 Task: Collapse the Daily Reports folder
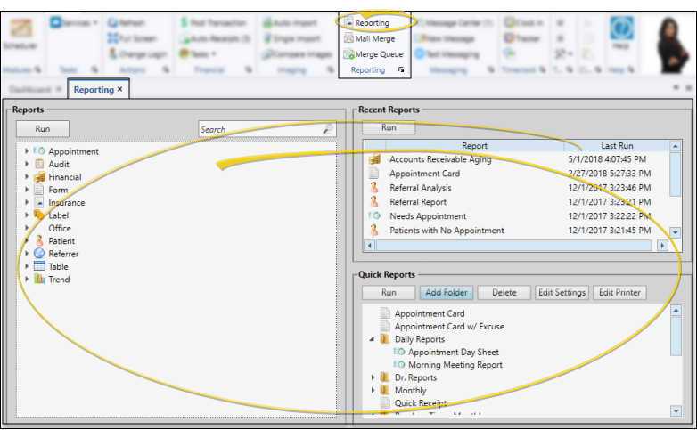click(x=373, y=339)
